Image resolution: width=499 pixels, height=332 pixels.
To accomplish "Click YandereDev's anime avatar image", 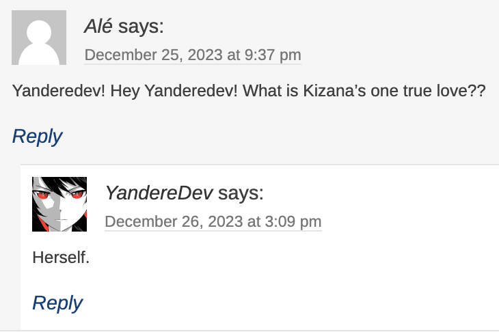I will [59, 204].
